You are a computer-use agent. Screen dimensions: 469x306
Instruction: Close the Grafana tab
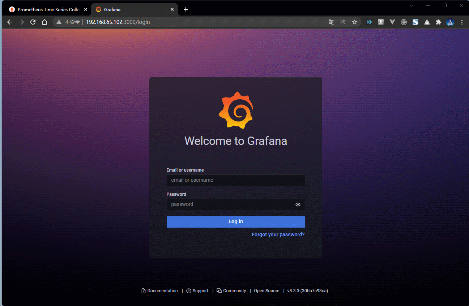(x=172, y=10)
